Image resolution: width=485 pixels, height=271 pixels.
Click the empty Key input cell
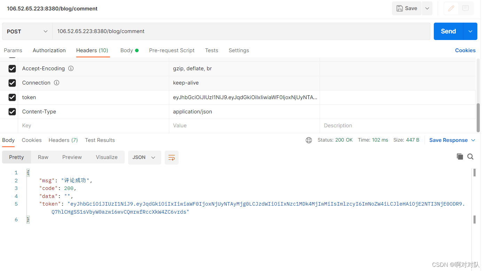pos(93,126)
